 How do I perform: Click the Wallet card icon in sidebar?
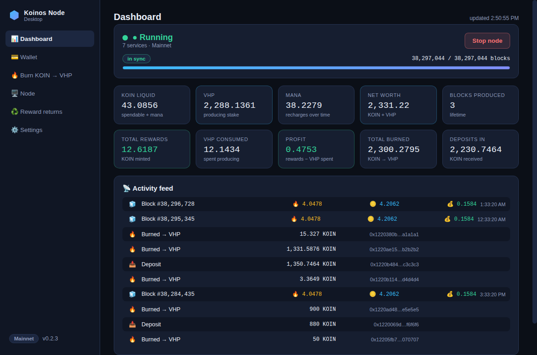click(15, 57)
